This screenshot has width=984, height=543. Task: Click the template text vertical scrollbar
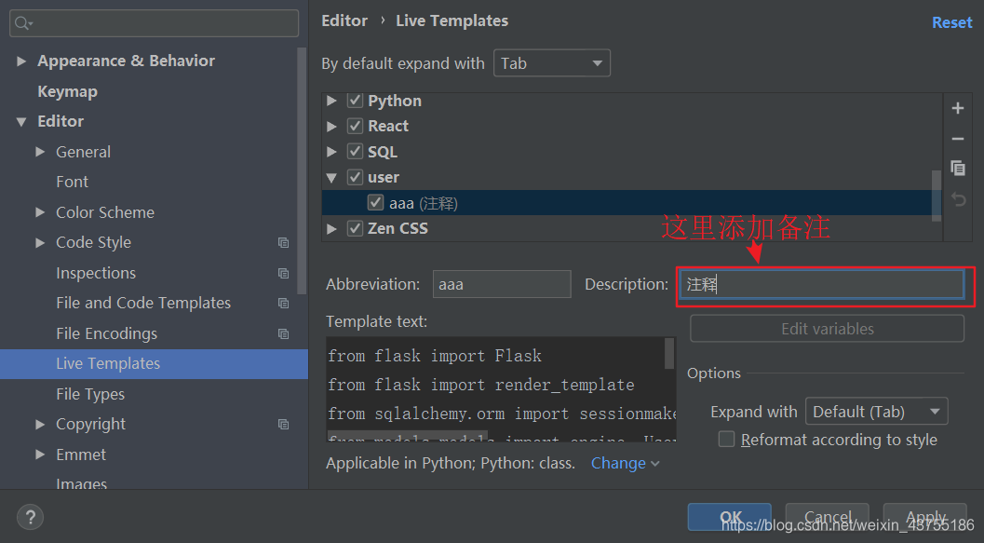click(669, 353)
